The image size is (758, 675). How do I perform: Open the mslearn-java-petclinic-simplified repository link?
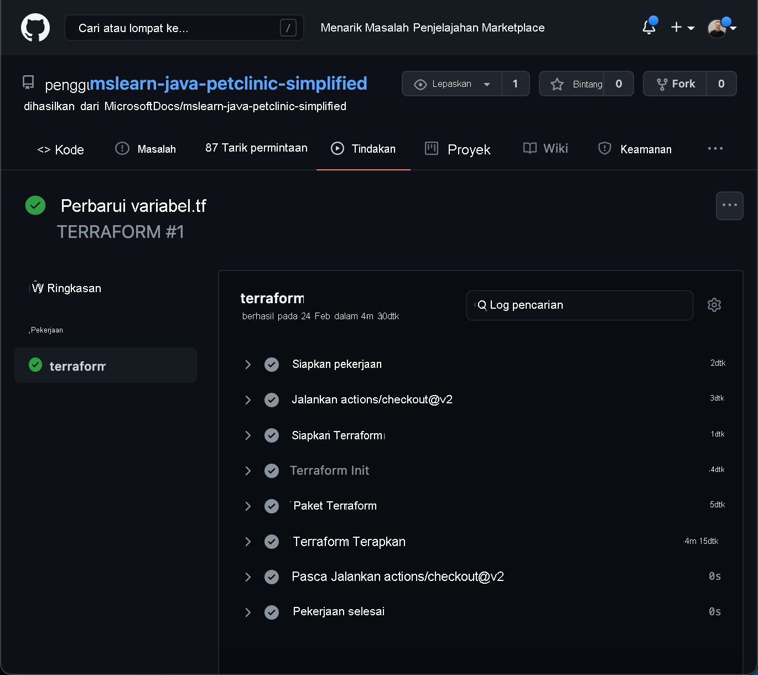click(x=229, y=84)
